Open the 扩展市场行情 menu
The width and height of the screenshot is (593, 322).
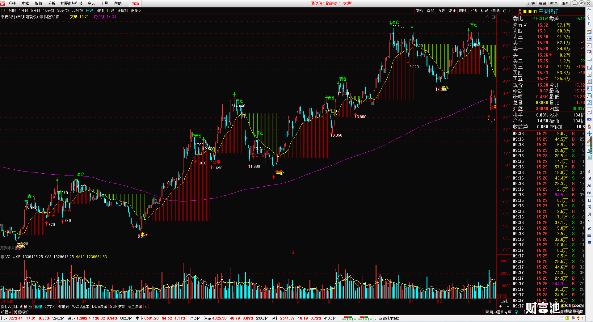click(72, 3)
